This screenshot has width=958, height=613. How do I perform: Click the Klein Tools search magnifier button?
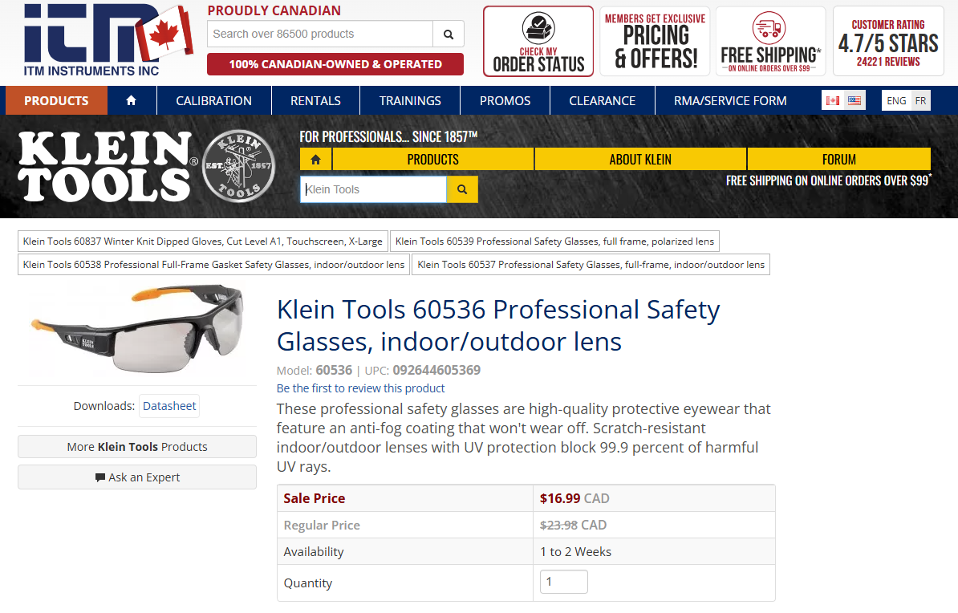(x=462, y=189)
